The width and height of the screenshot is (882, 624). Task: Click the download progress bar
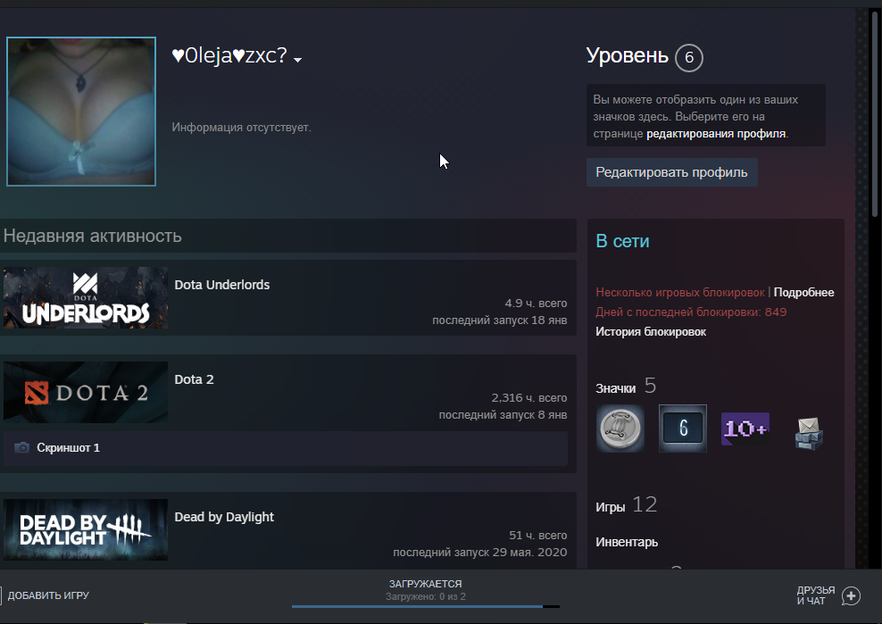(425, 606)
